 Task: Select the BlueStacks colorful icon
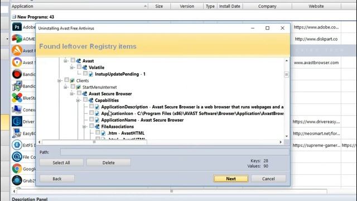(x=17, y=98)
